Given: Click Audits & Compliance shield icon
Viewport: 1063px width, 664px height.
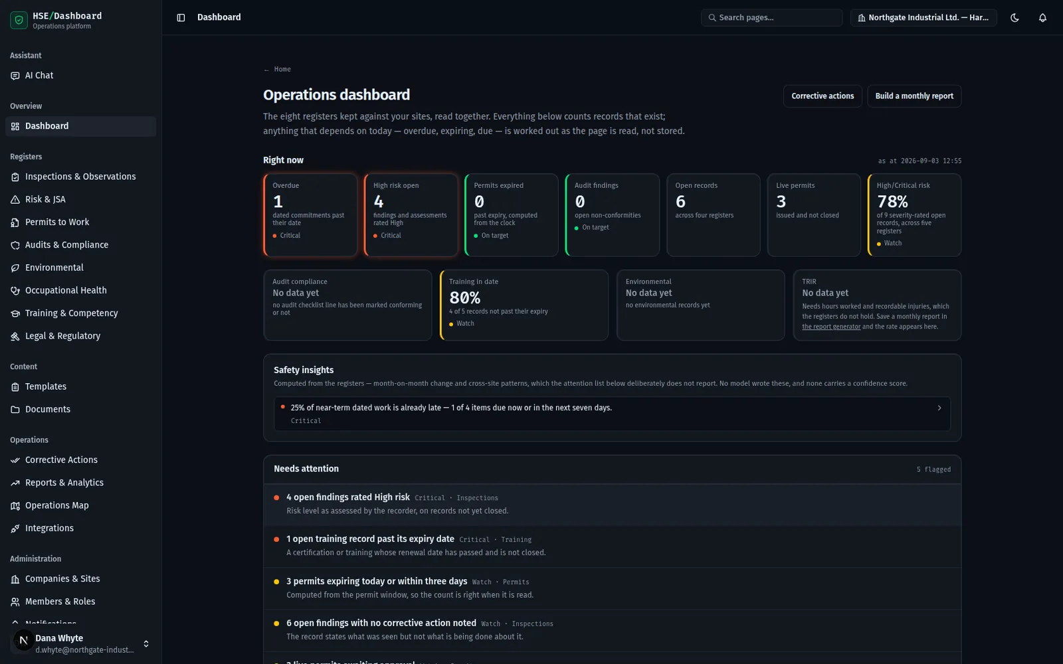Looking at the screenshot, I should 15,245.
